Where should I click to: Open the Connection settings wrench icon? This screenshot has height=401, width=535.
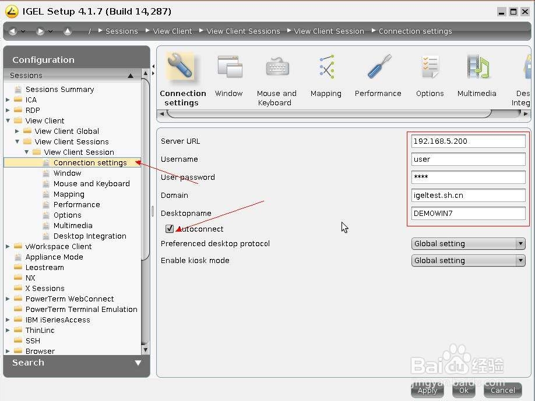pyautogui.click(x=180, y=67)
